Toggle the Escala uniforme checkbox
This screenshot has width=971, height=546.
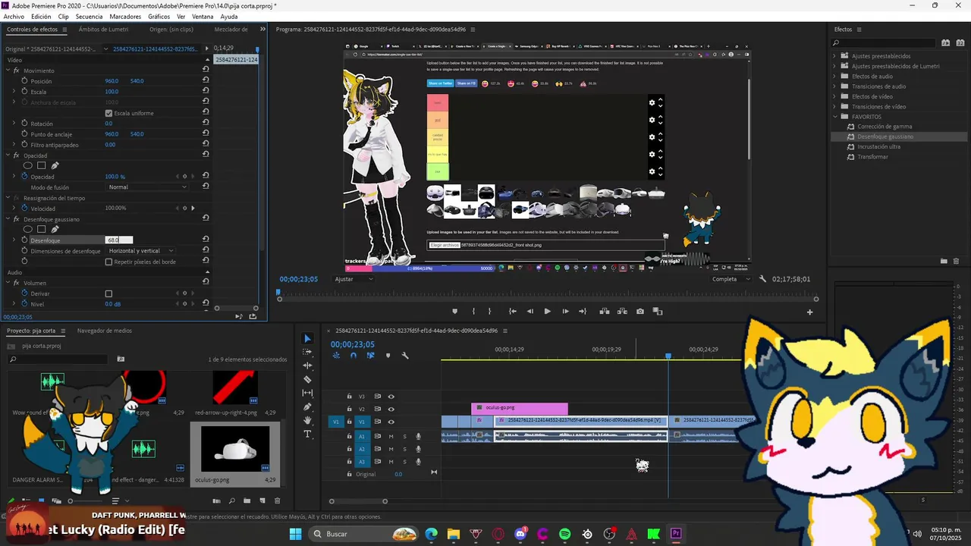[x=108, y=113]
